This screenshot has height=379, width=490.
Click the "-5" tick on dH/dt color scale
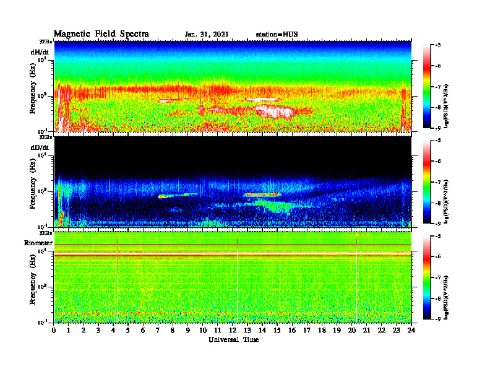[438, 45]
